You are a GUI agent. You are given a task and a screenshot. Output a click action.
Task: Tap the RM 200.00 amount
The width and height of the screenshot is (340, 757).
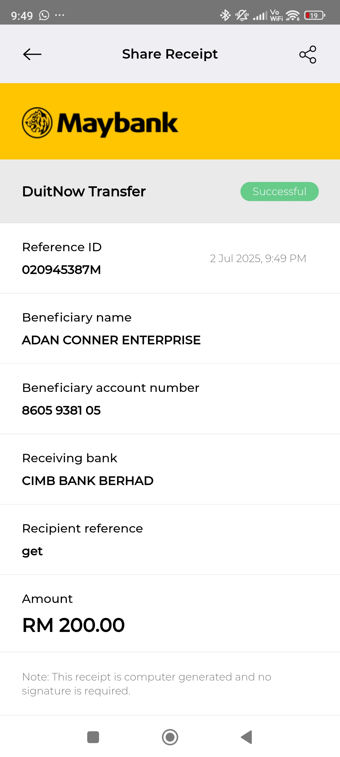point(73,625)
